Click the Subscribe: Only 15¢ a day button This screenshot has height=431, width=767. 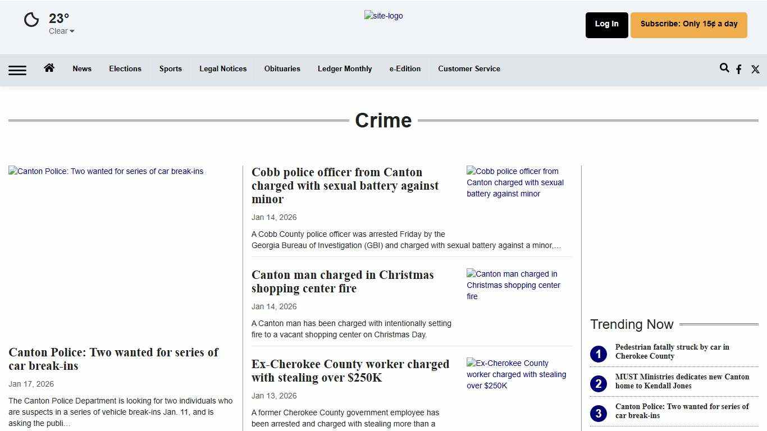tap(688, 24)
